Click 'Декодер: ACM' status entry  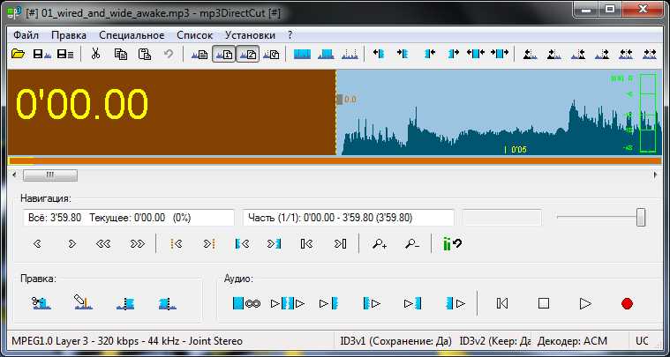pyautogui.click(x=572, y=341)
